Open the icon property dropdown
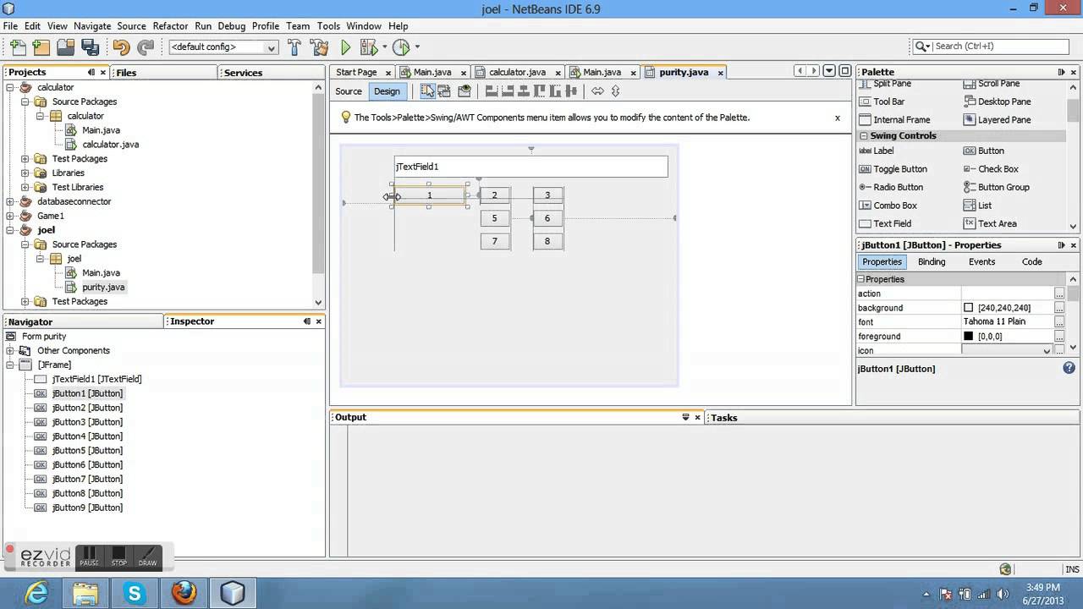This screenshot has height=609, width=1083. tap(1047, 350)
